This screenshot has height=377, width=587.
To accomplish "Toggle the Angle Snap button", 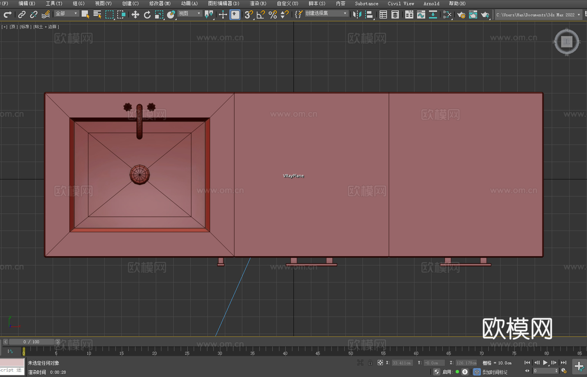I will (261, 14).
